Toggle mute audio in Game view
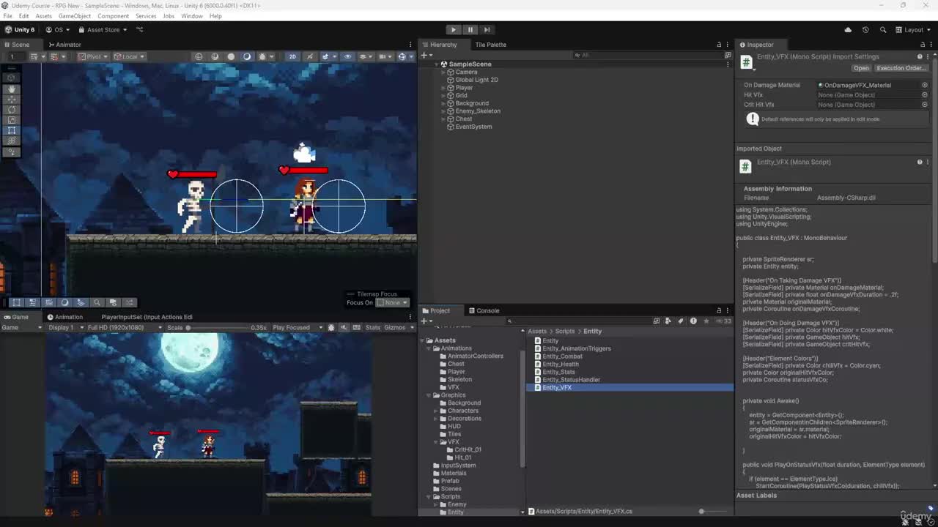The height and width of the screenshot is (527, 938). 344,327
